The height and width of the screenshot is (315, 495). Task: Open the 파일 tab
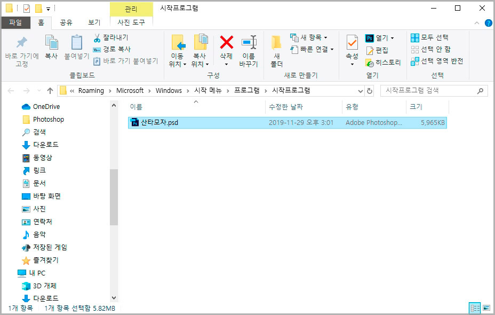point(15,22)
